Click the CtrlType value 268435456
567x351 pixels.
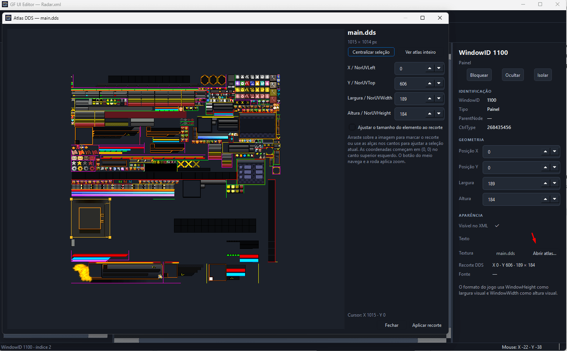(499, 127)
